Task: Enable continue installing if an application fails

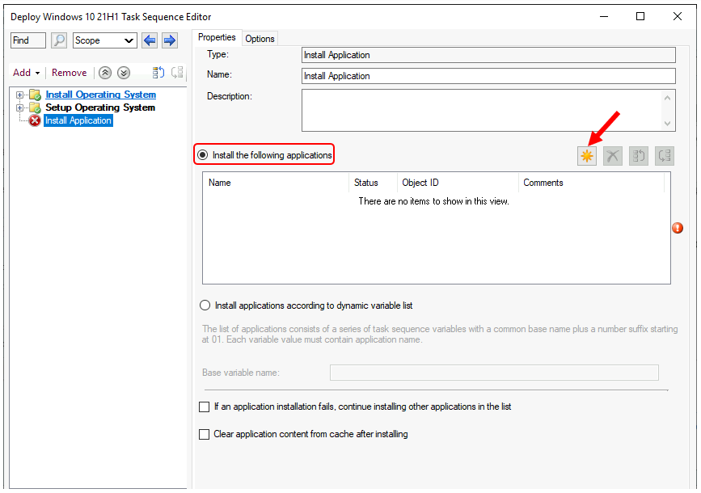Action: (204, 407)
